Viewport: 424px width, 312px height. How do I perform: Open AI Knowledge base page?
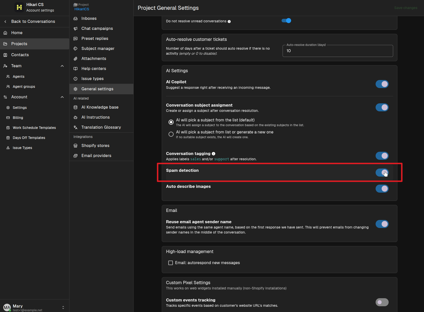click(101, 107)
